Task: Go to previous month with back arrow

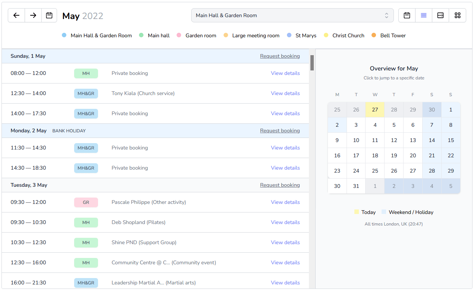Action: click(x=16, y=15)
